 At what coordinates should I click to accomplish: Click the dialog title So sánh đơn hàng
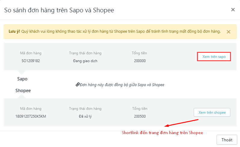point(59,10)
